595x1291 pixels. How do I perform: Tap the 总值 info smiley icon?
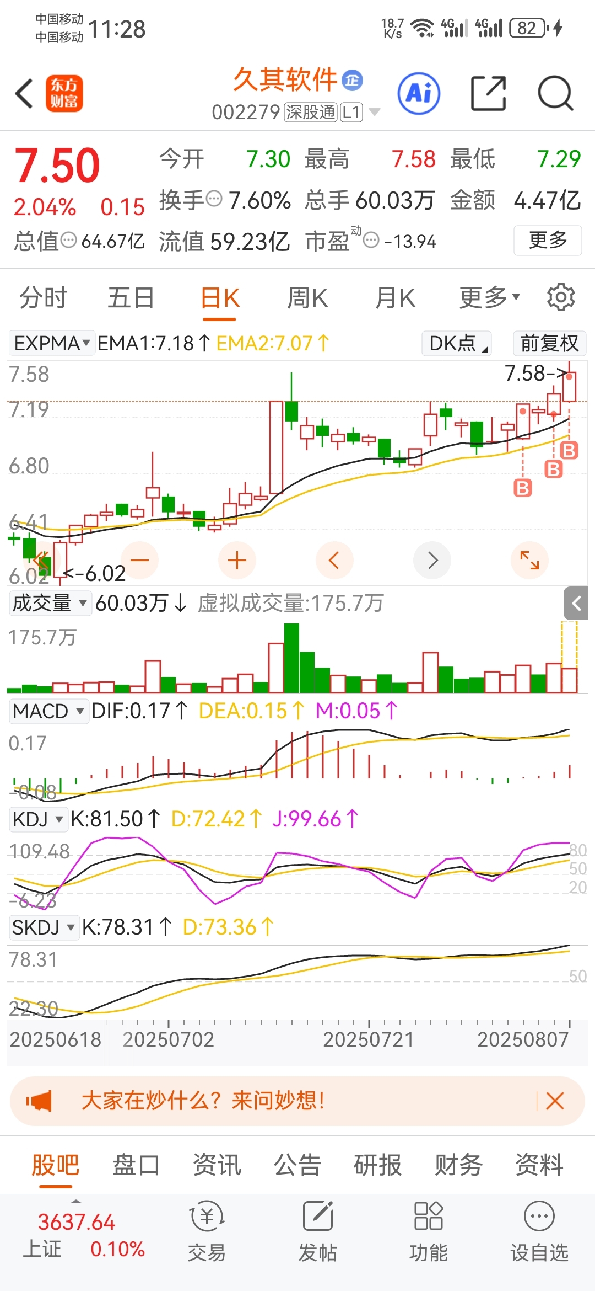coord(68,240)
